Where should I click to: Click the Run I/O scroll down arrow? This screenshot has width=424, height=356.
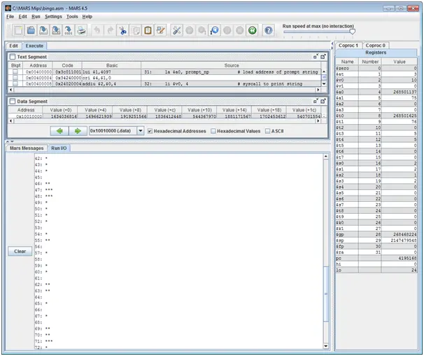click(x=326, y=346)
